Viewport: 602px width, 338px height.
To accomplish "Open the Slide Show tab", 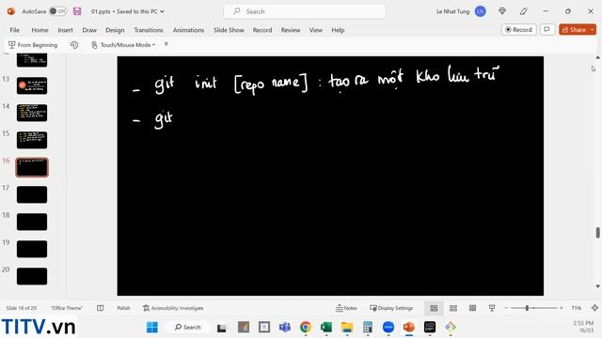I will click(229, 30).
